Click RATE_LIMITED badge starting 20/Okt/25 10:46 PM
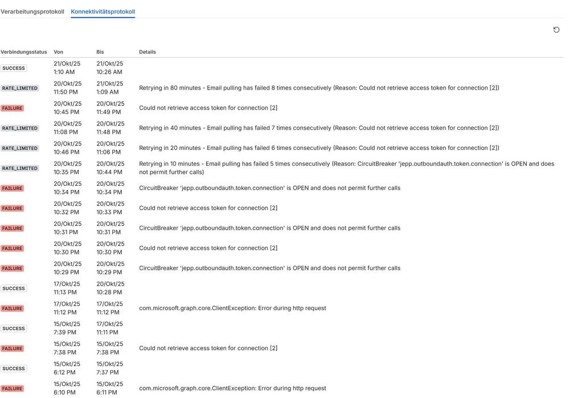Screen dimensions: 569x398 (19, 148)
